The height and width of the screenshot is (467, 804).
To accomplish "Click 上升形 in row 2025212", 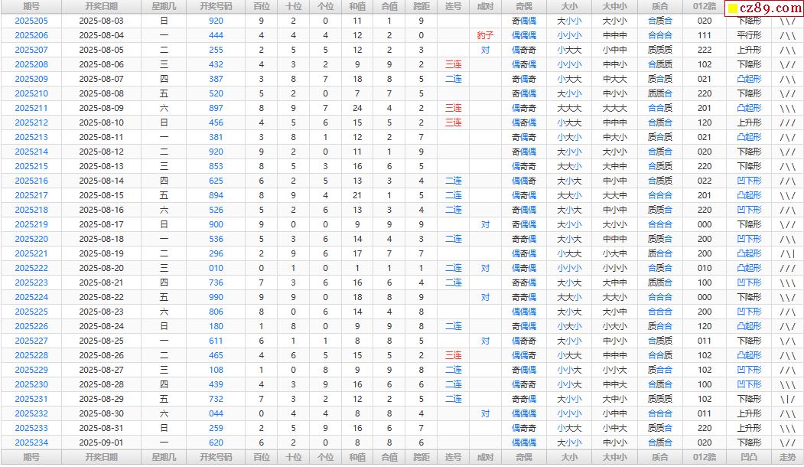I will pos(749,122).
